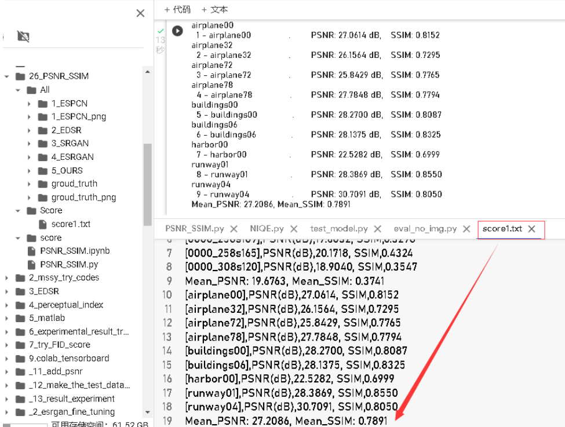The image size is (565, 427).
Task: Select the 9.colab_tensorboard folder
Action: 69,358
